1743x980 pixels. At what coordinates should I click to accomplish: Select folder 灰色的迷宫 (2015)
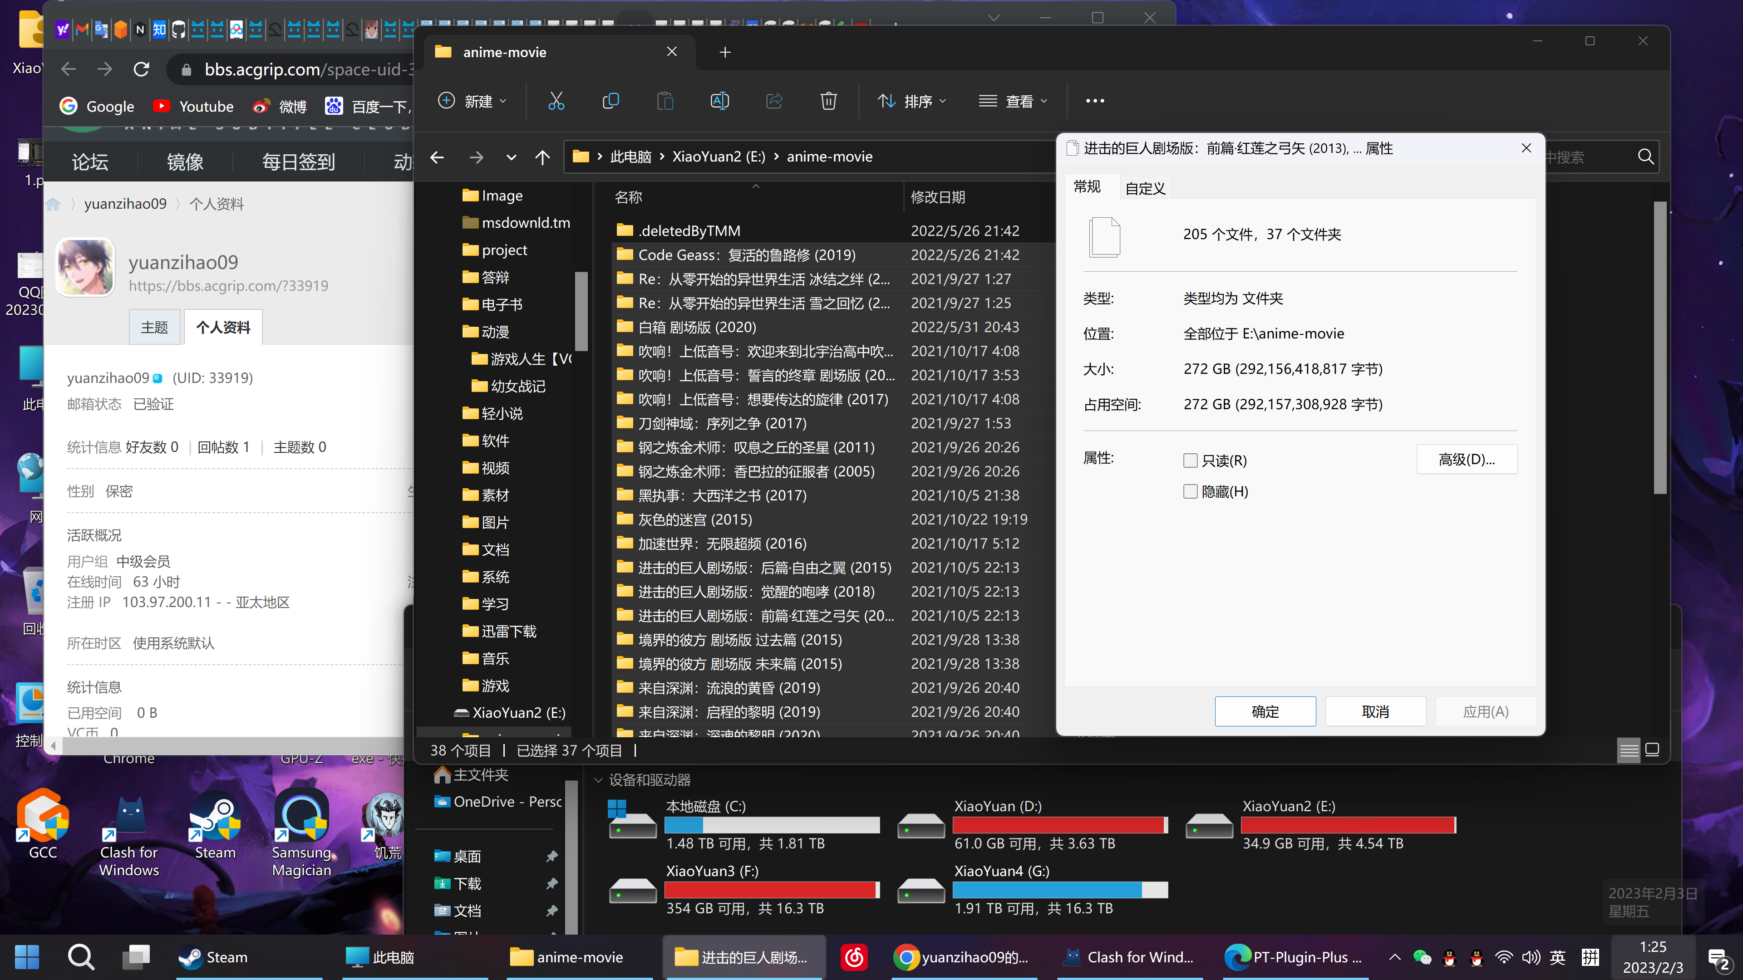tap(695, 519)
